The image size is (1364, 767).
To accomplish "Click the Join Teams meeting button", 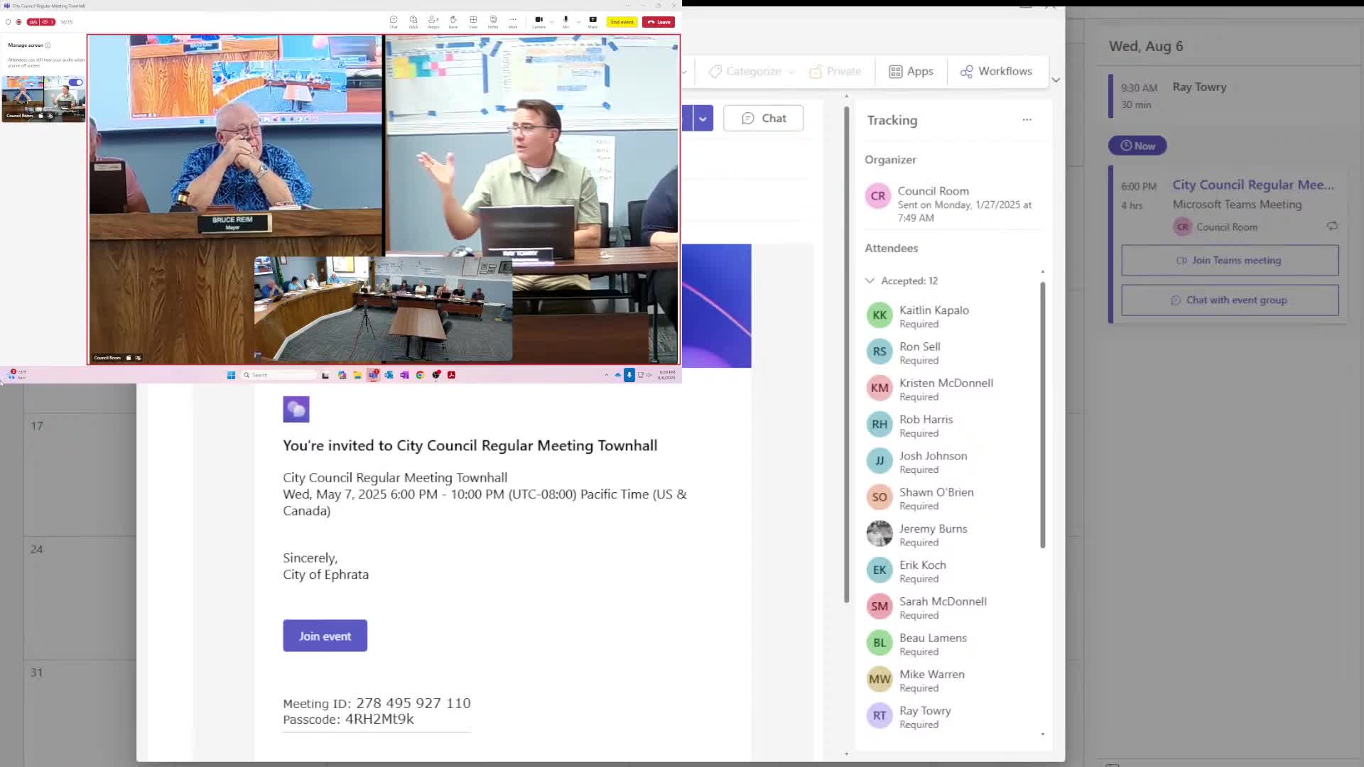I will tap(1230, 261).
